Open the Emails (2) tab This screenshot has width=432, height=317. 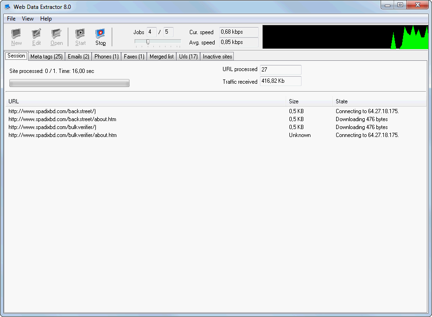[78, 56]
